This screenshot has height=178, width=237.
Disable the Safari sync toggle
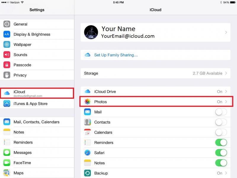click(221, 153)
